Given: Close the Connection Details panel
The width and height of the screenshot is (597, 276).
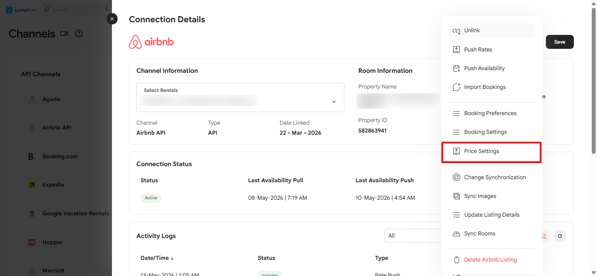Looking at the screenshot, I should pos(112,19).
